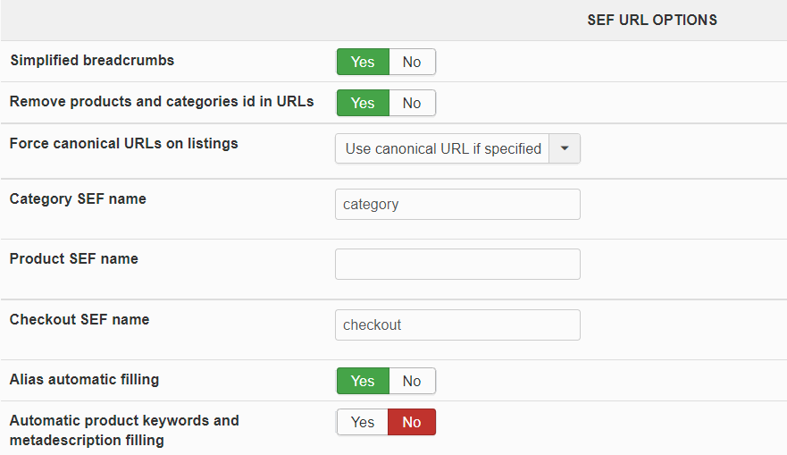Screen dimensions: 787x455
Task: Click the Force canonical URLs on listings label
Action: coord(123,143)
